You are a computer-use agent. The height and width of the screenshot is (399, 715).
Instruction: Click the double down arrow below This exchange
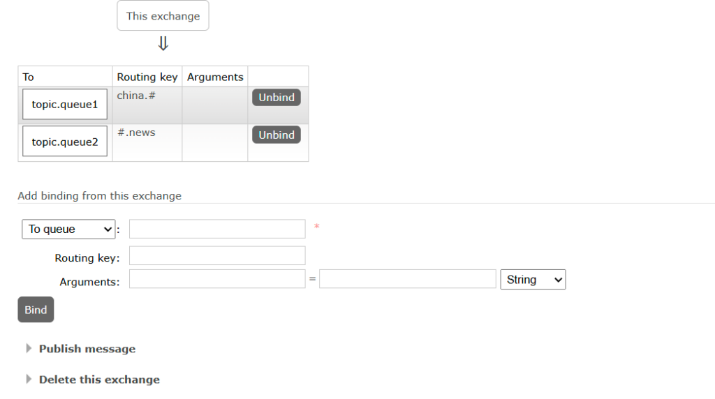163,44
